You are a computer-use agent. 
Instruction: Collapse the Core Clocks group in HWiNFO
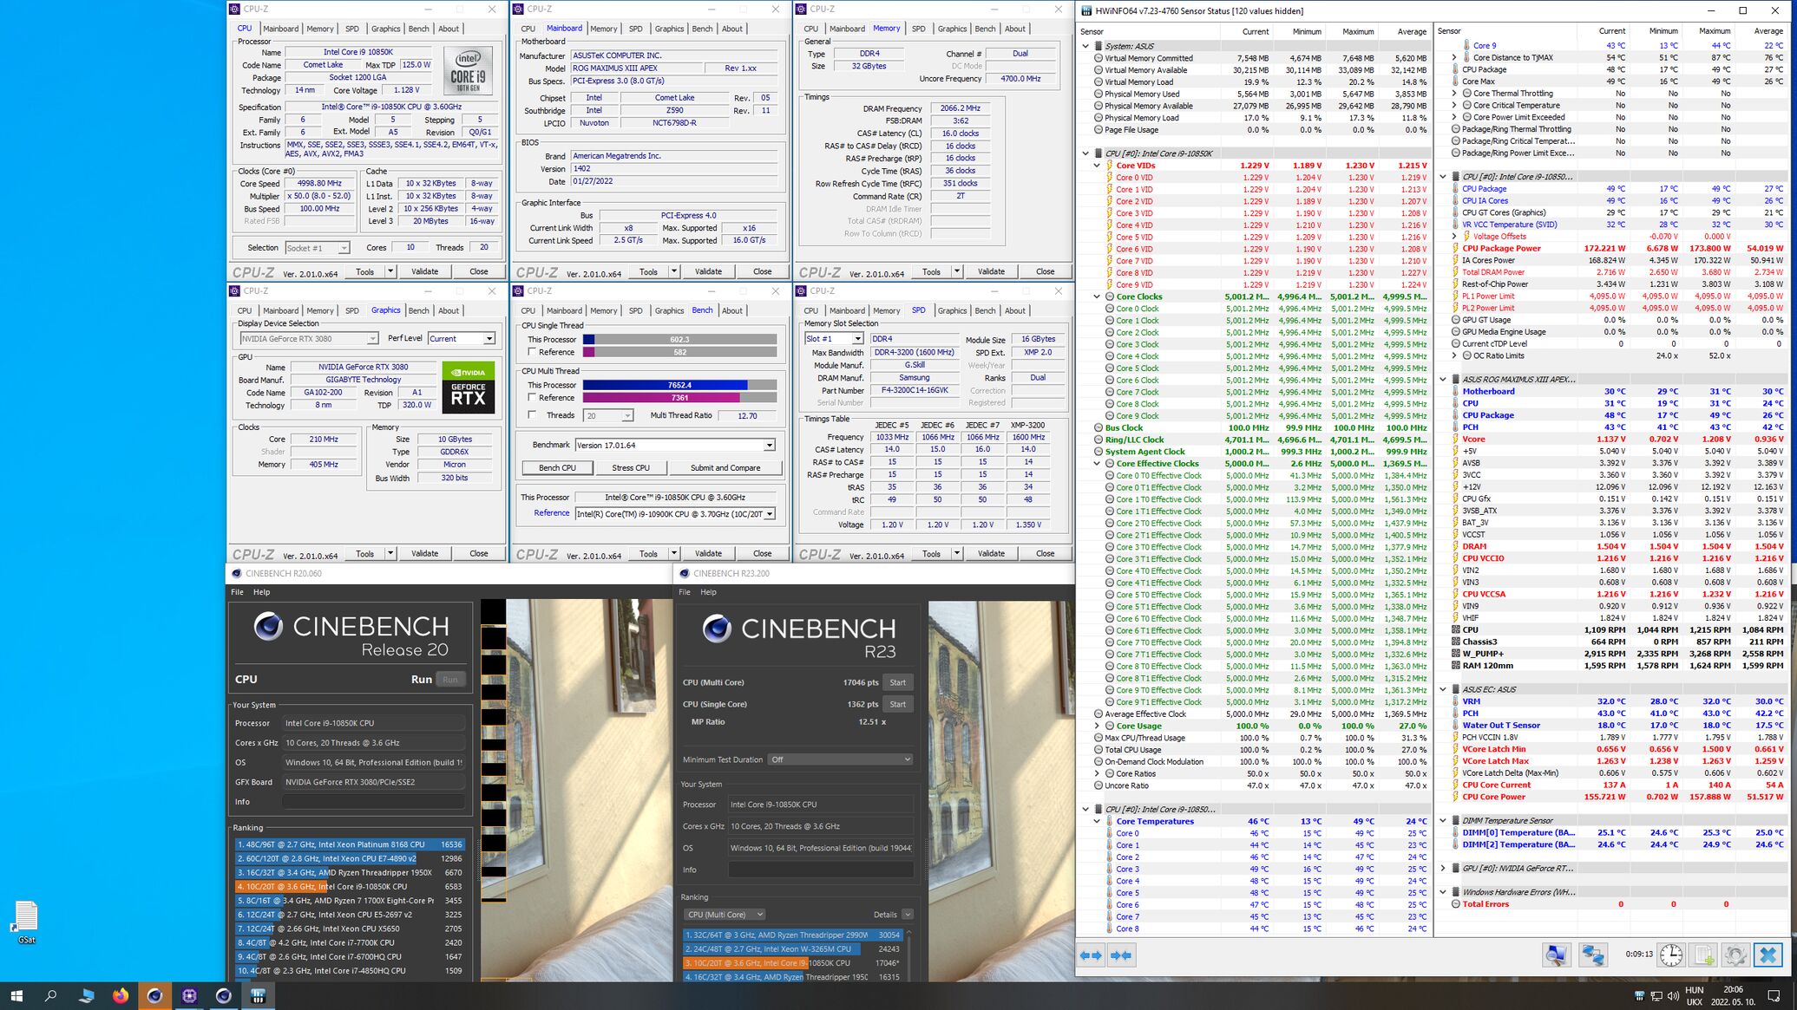coord(1098,296)
